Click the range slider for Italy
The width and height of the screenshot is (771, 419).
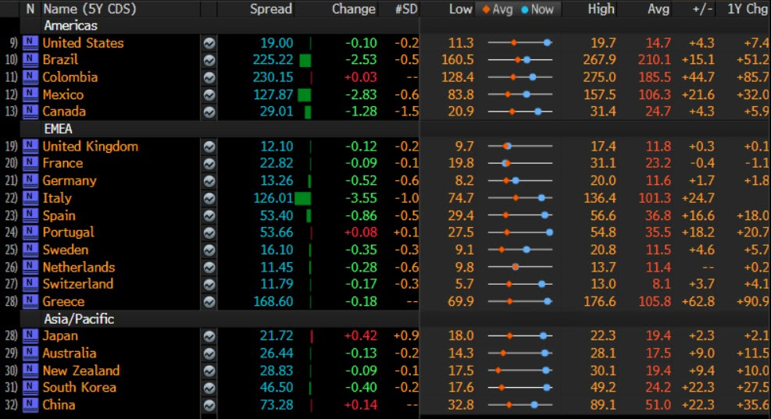(x=519, y=198)
